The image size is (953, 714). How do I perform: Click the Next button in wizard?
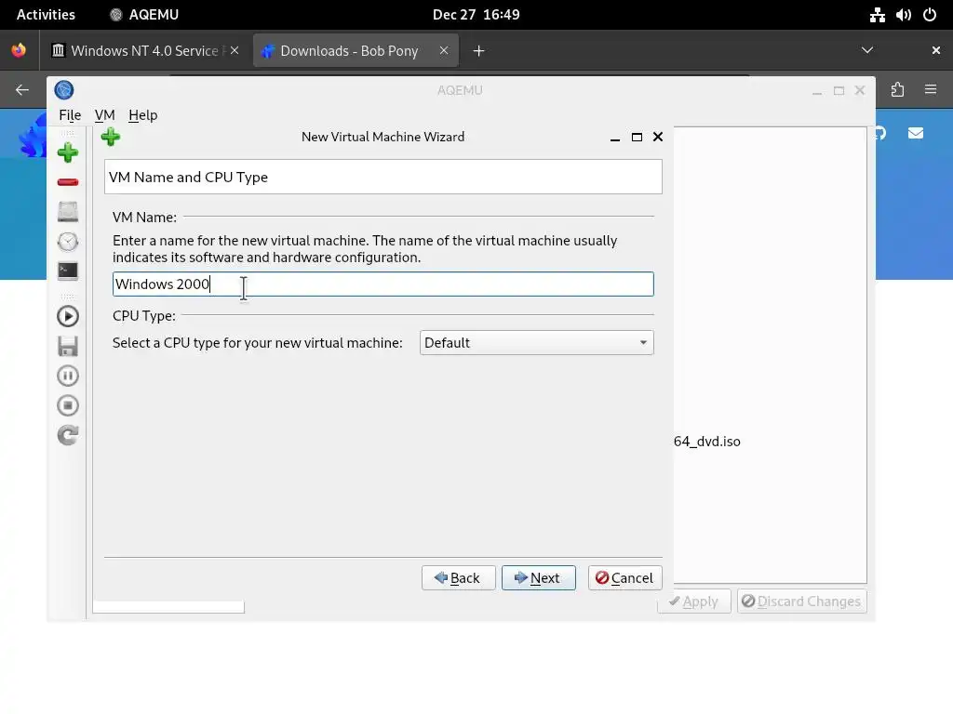pyautogui.click(x=539, y=578)
